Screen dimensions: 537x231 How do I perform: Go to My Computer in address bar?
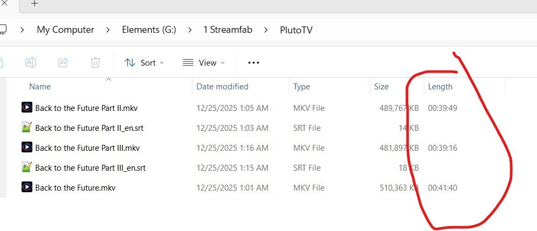[x=65, y=30]
